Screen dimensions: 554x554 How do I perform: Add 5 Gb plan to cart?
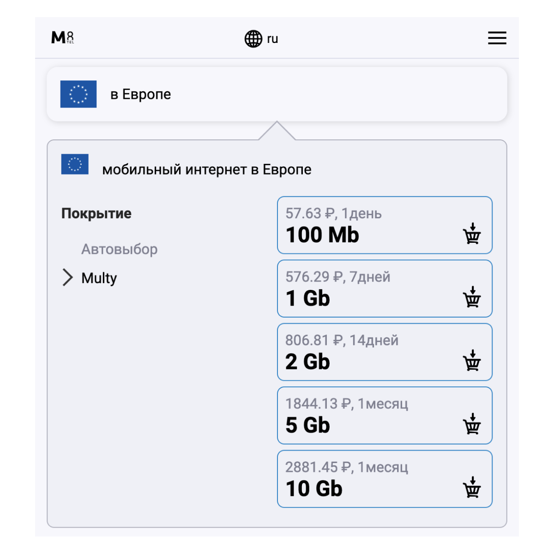pyautogui.click(x=472, y=423)
